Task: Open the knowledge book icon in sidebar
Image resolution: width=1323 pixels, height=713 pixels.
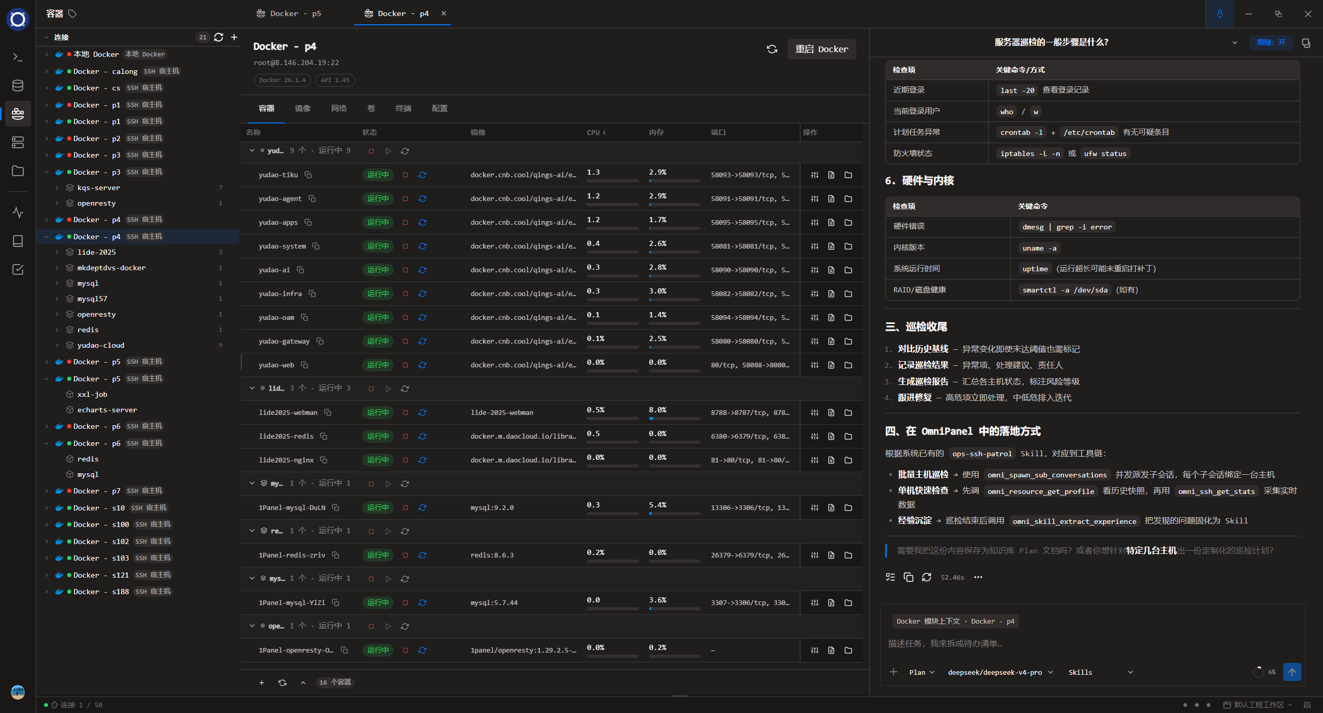Action: (18, 241)
